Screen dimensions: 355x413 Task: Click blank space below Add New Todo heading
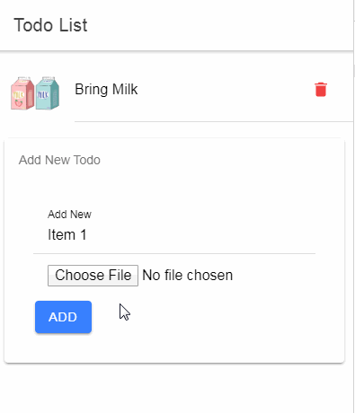point(174,186)
